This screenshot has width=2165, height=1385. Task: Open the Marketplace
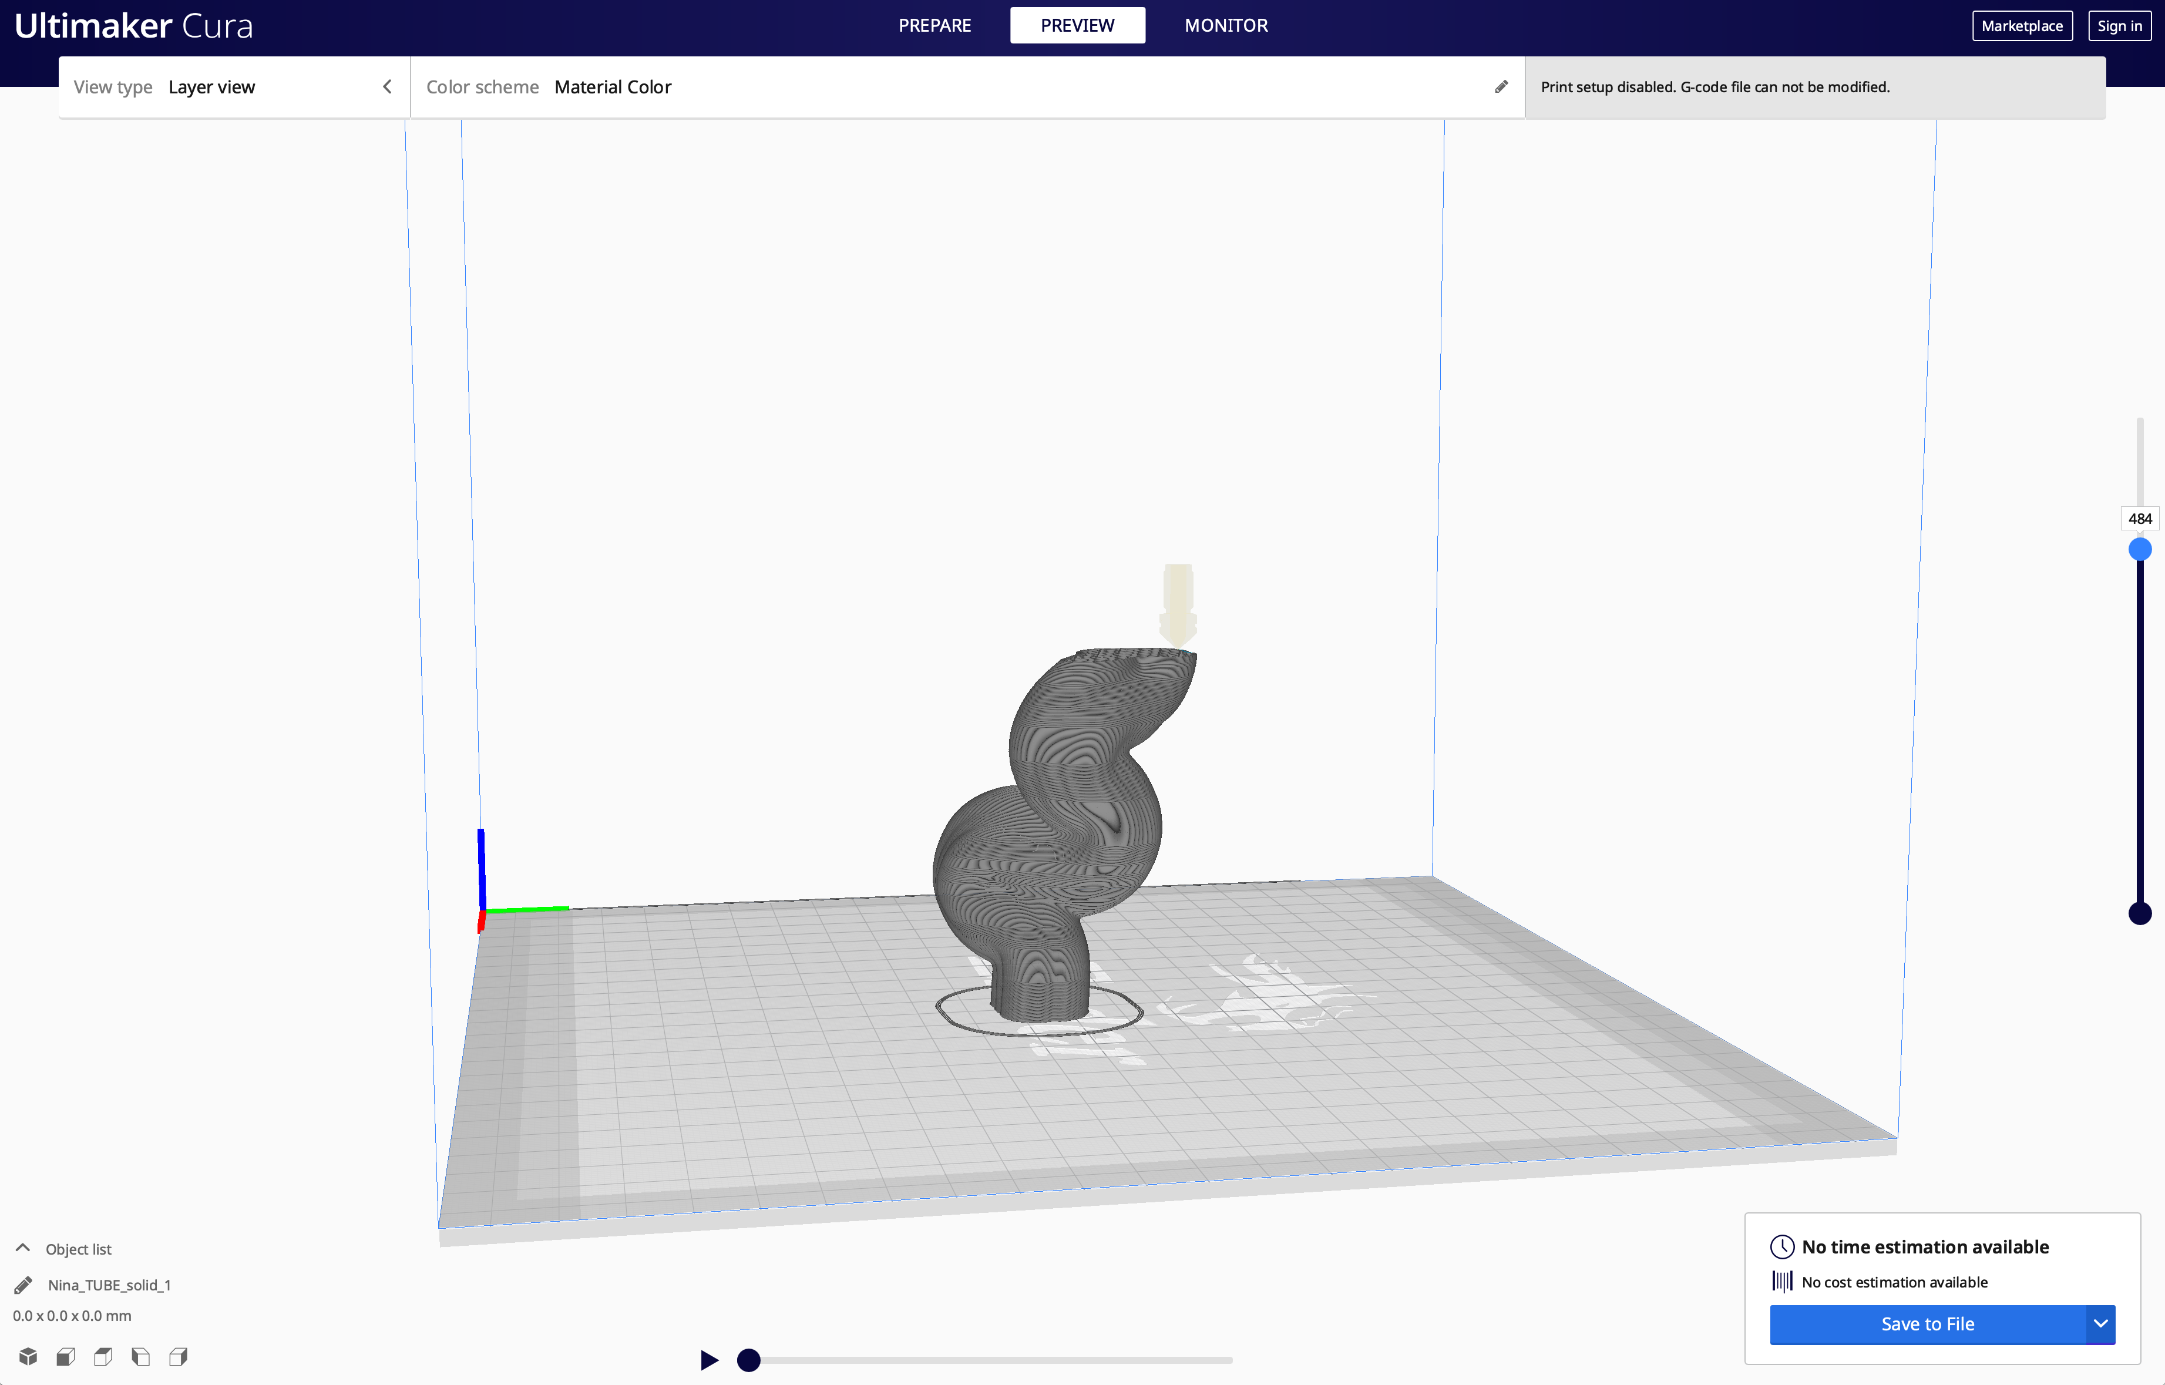[x=2022, y=26]
